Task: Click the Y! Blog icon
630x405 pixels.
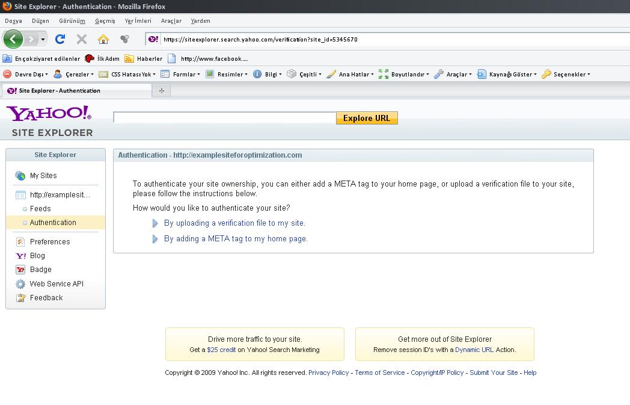Action: point(20,256)
